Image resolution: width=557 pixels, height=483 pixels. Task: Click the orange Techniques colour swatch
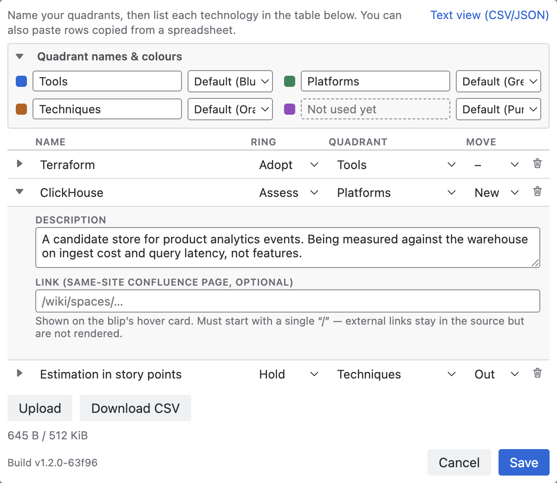(21, 109)
